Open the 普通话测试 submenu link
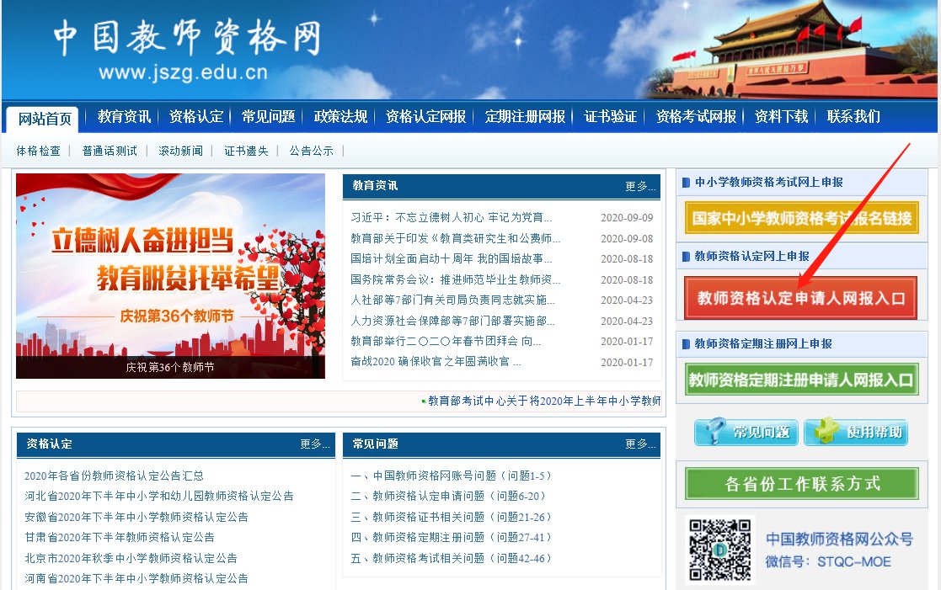941x590 pixels. (110, 151)
